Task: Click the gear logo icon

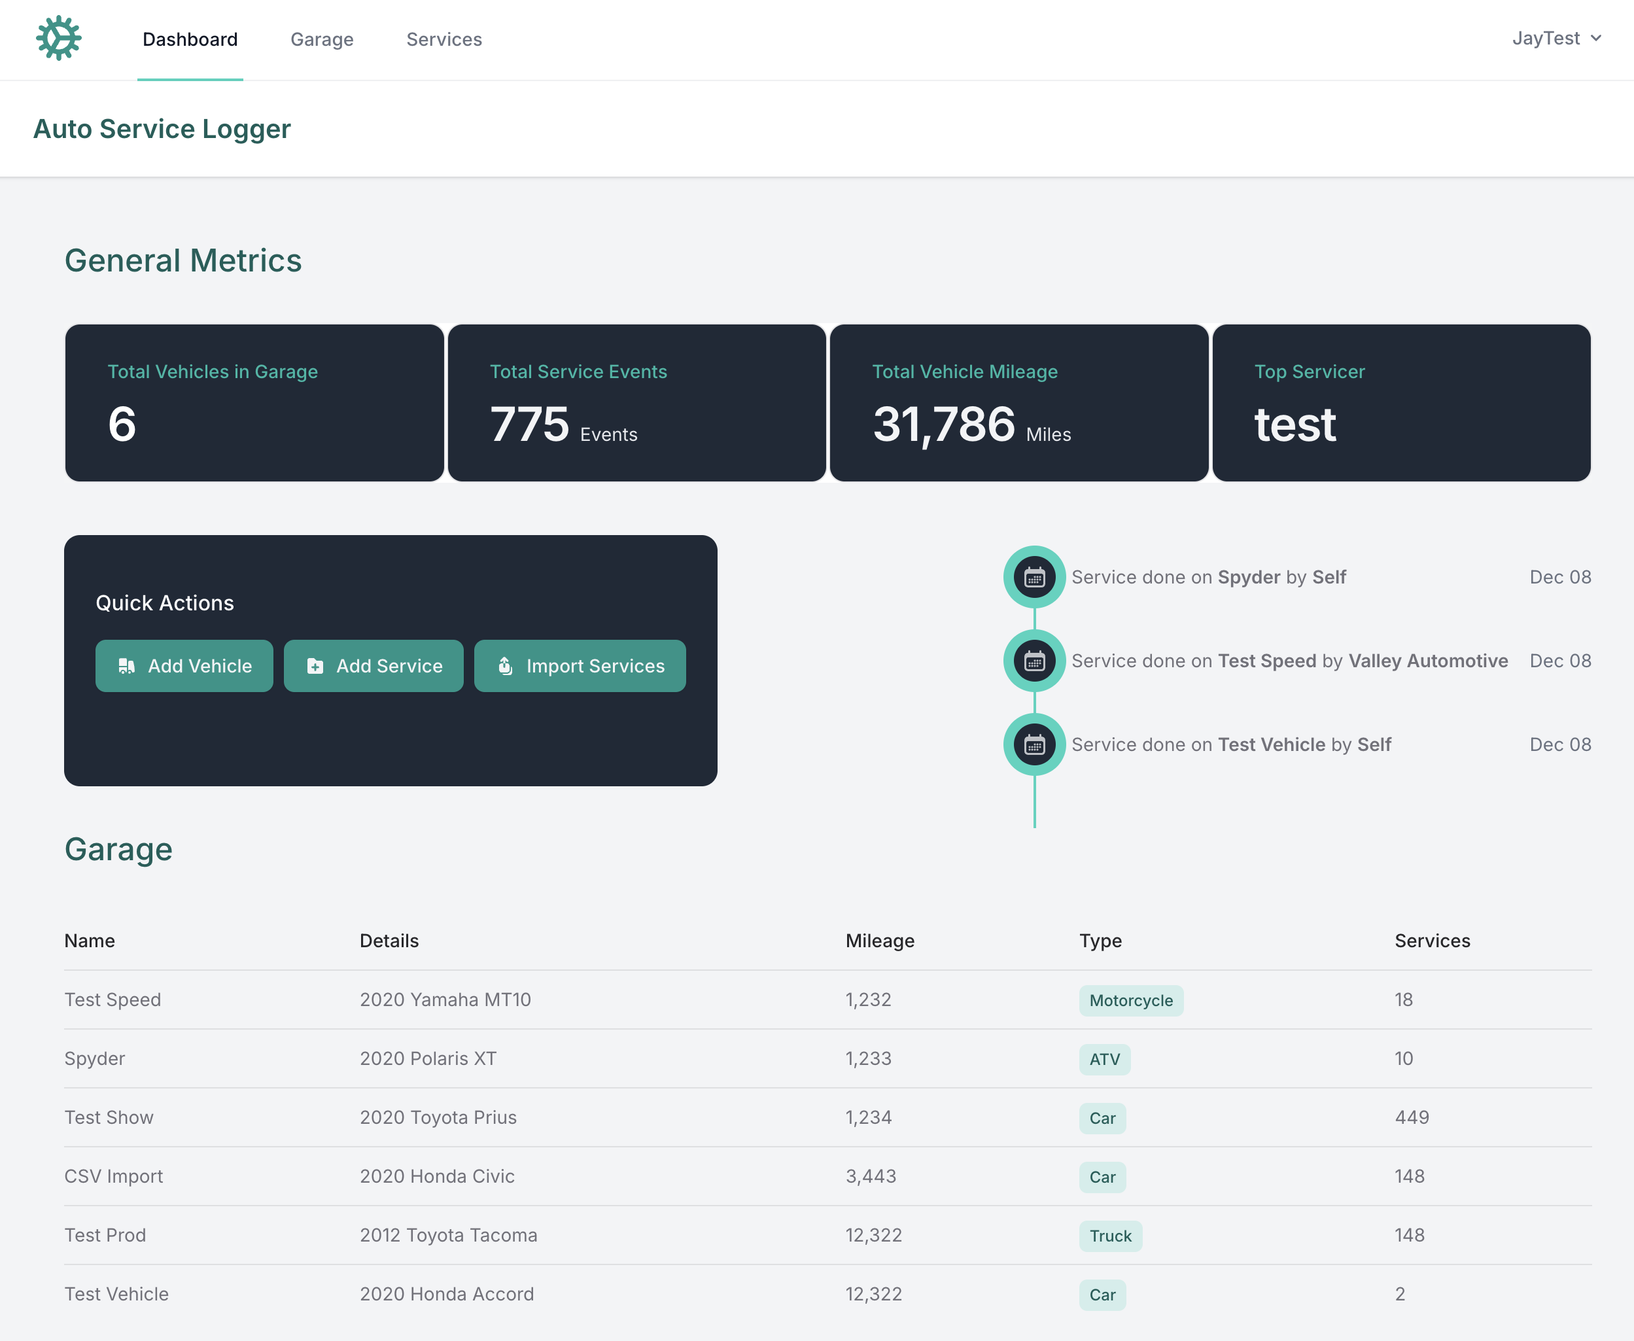Action: [x=59, y=38]
